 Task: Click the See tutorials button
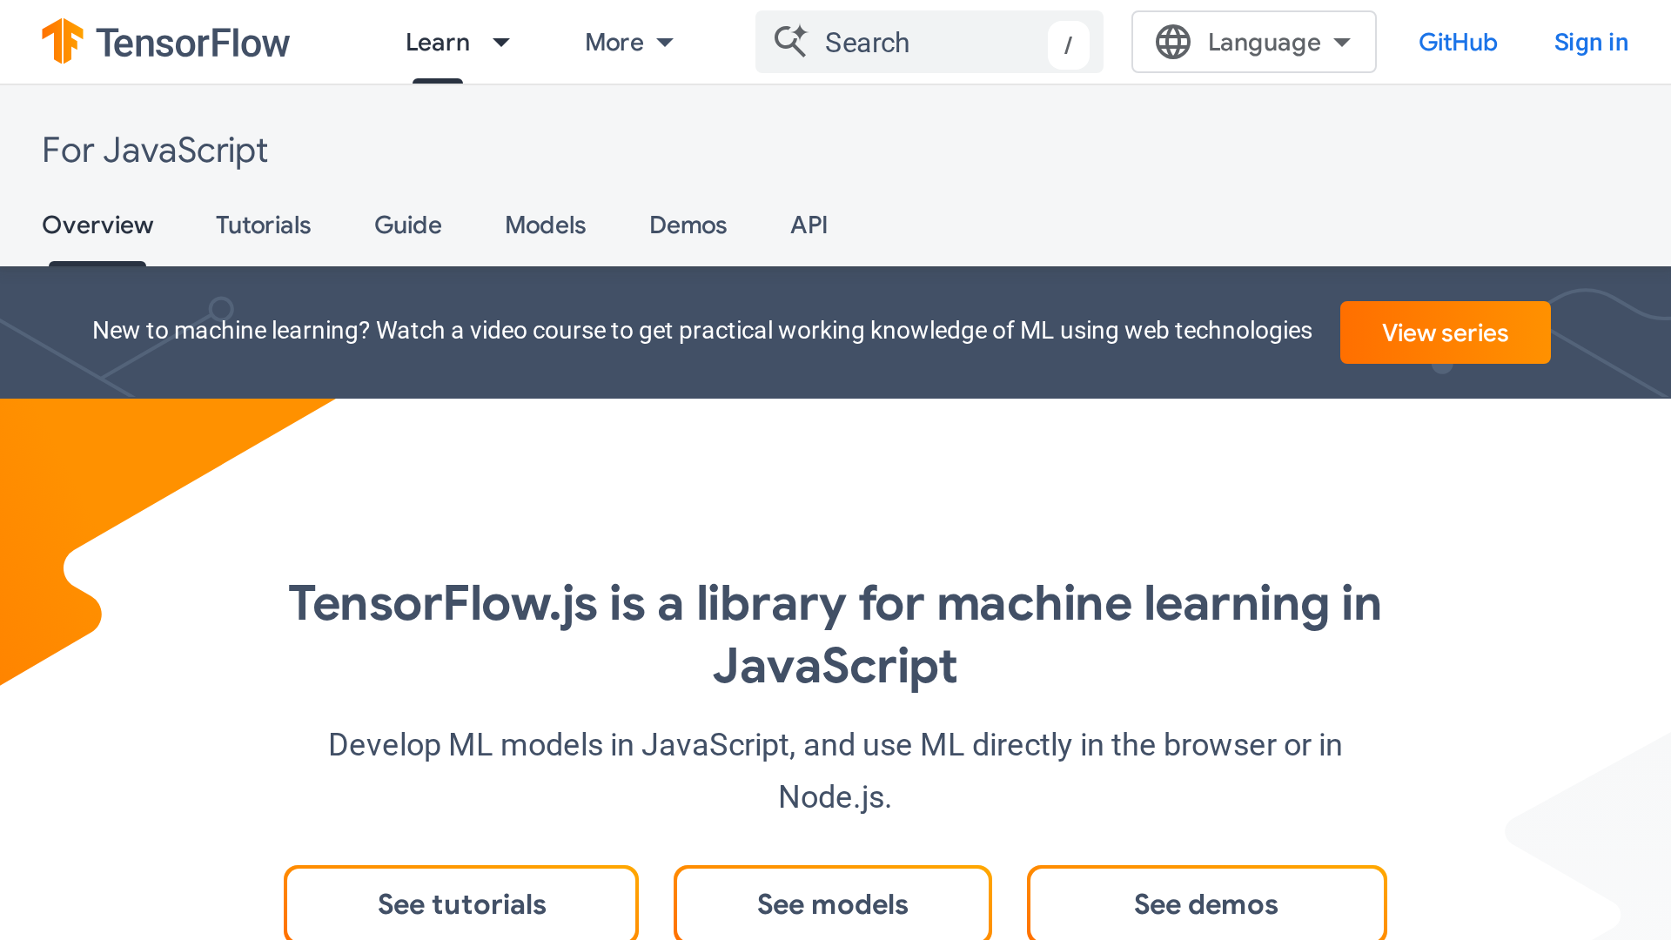461,903
